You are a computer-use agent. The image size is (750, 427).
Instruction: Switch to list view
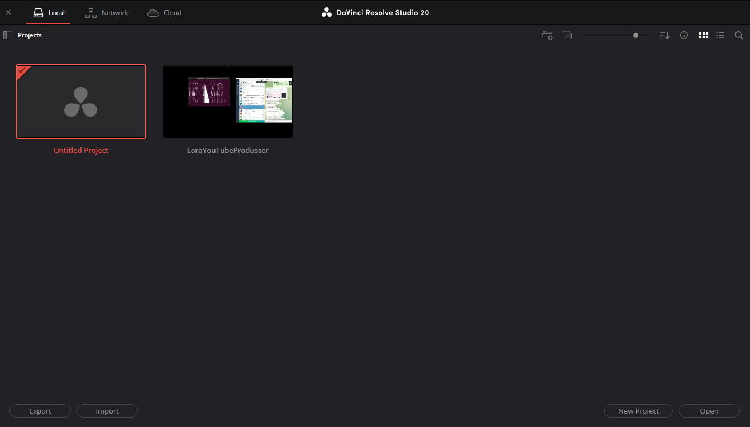[x=720, y=35]
